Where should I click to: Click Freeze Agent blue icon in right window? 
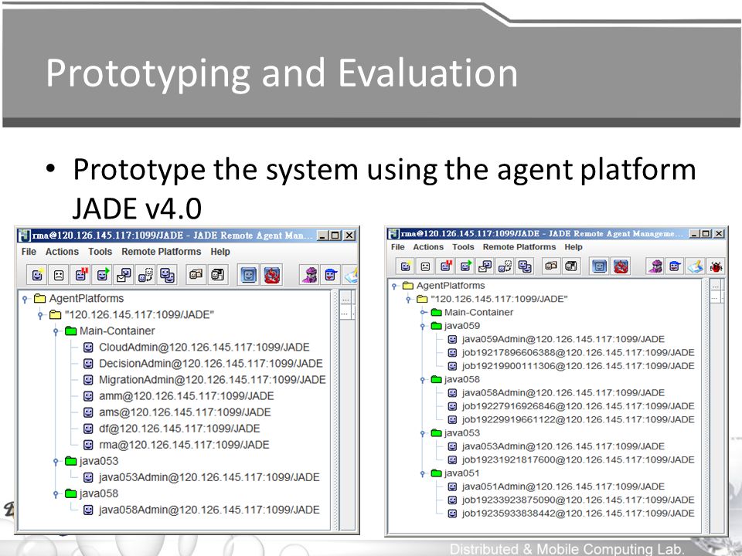tap(600, 266)
